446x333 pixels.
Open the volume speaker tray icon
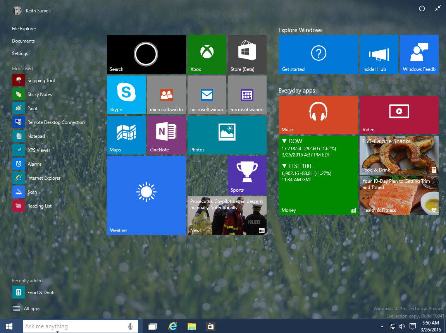pos(402,326)
